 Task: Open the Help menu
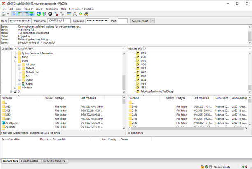tap(64, 9)
